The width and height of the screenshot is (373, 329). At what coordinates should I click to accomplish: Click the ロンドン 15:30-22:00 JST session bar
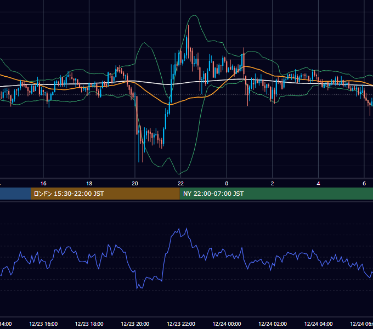point(105,194)
